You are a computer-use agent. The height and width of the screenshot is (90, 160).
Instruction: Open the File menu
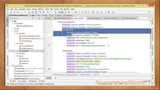8,9
